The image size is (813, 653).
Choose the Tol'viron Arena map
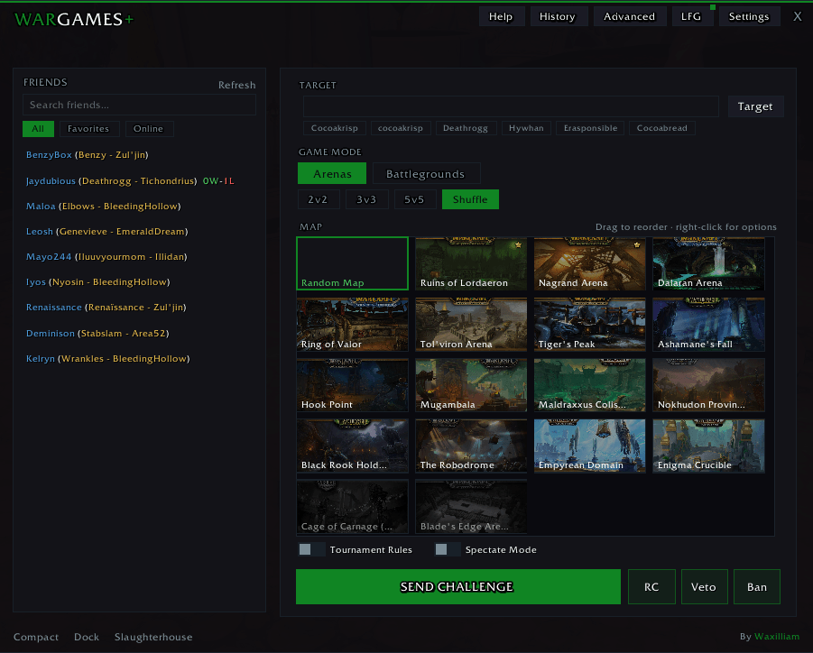[471, 325]
